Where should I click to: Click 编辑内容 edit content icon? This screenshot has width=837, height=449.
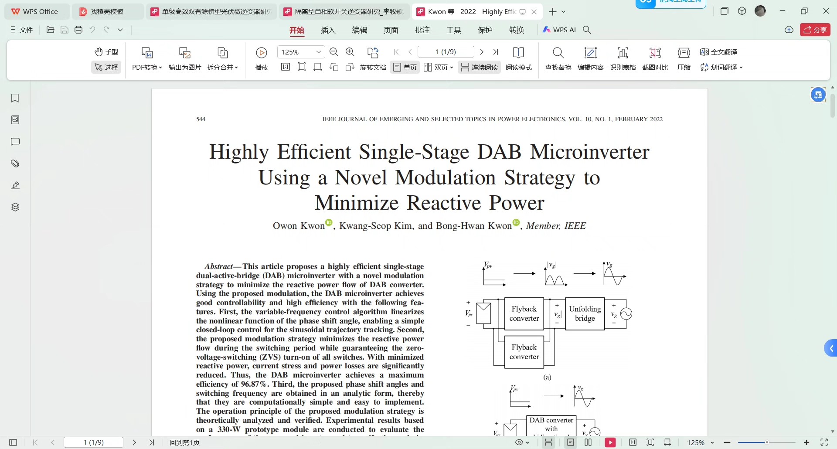(590, 53)
